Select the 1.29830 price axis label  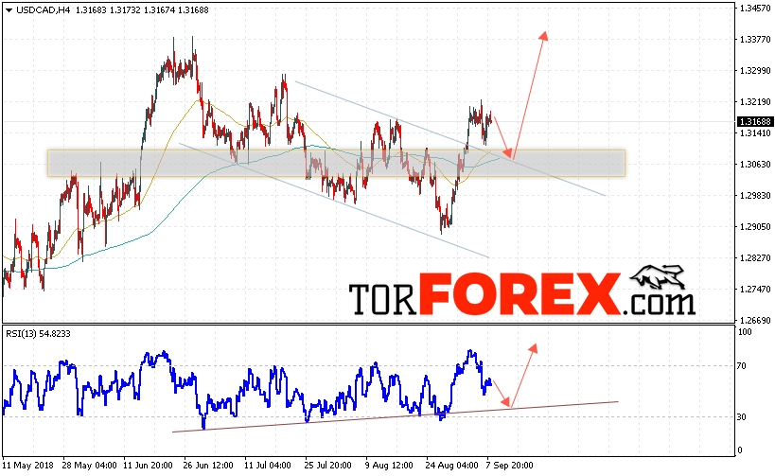755,196
